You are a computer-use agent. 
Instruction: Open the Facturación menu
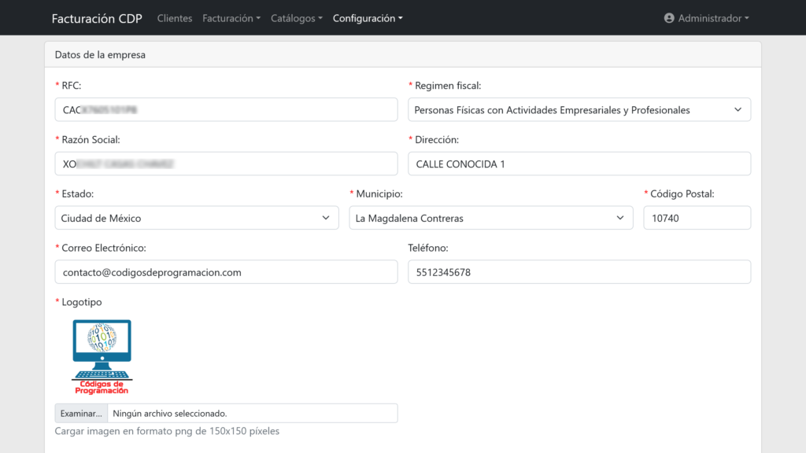point(231,18)
